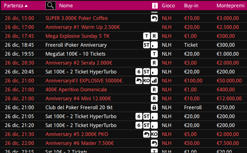
Task: Click the info column header icon
Action: click(155, 6)
